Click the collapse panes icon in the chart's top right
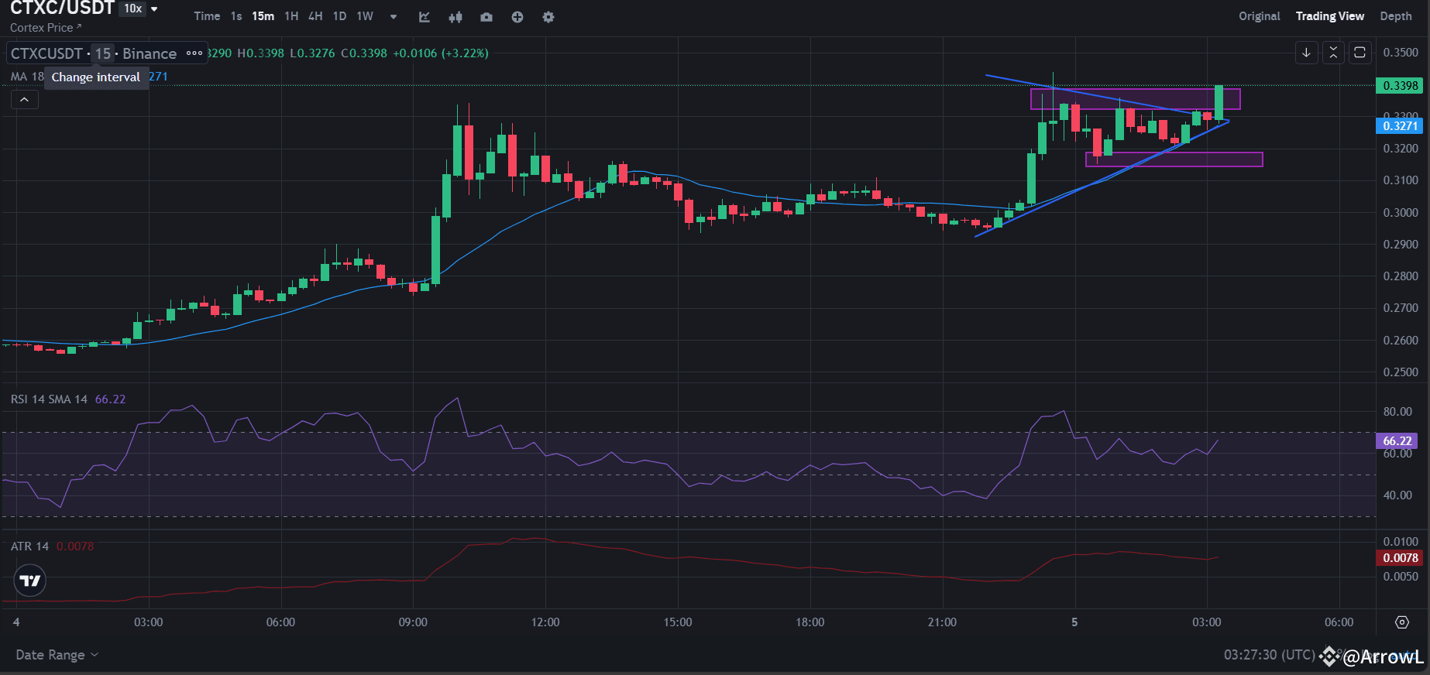Viewport: 1430px width, 675px height. [x=1333, y=53]
